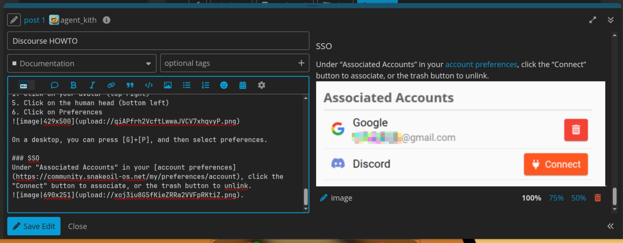Screen dimensions: 623x243
Task: Open the post 1 link
Action: click(34, 20)
